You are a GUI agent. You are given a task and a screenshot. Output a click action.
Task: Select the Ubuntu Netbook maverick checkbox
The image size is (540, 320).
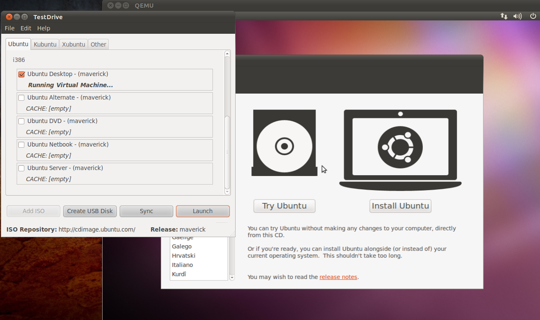click(21, 145)
